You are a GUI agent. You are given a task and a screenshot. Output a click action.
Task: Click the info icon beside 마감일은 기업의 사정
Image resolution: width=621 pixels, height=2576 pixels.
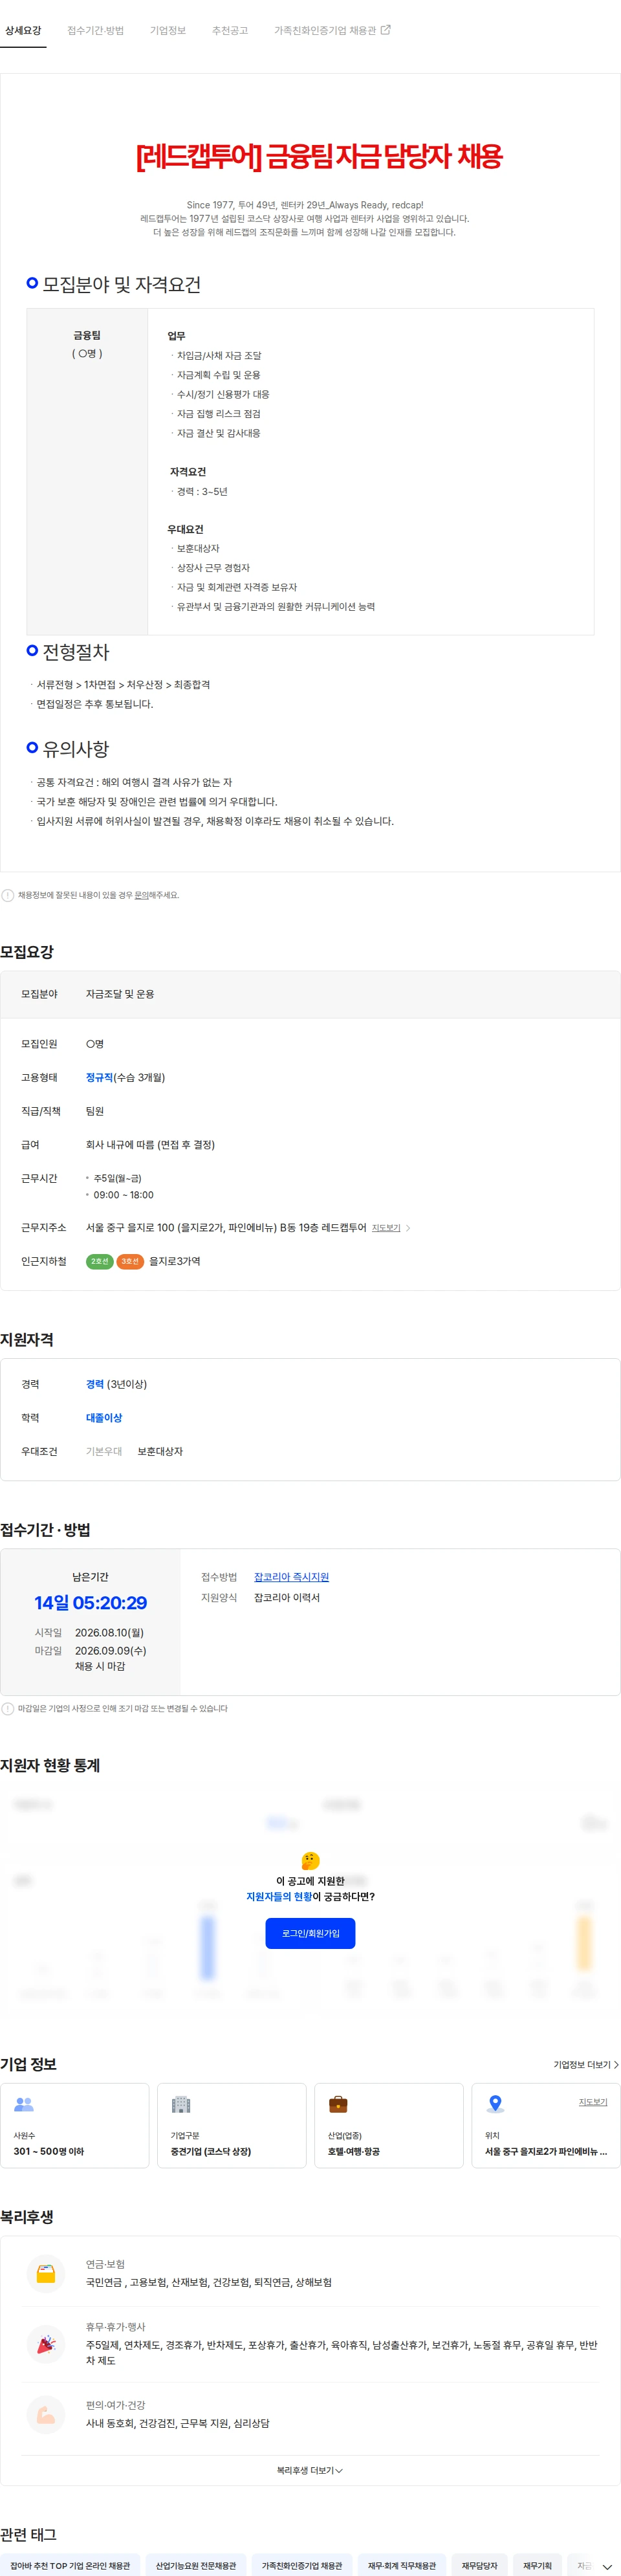coord(8,1709)
